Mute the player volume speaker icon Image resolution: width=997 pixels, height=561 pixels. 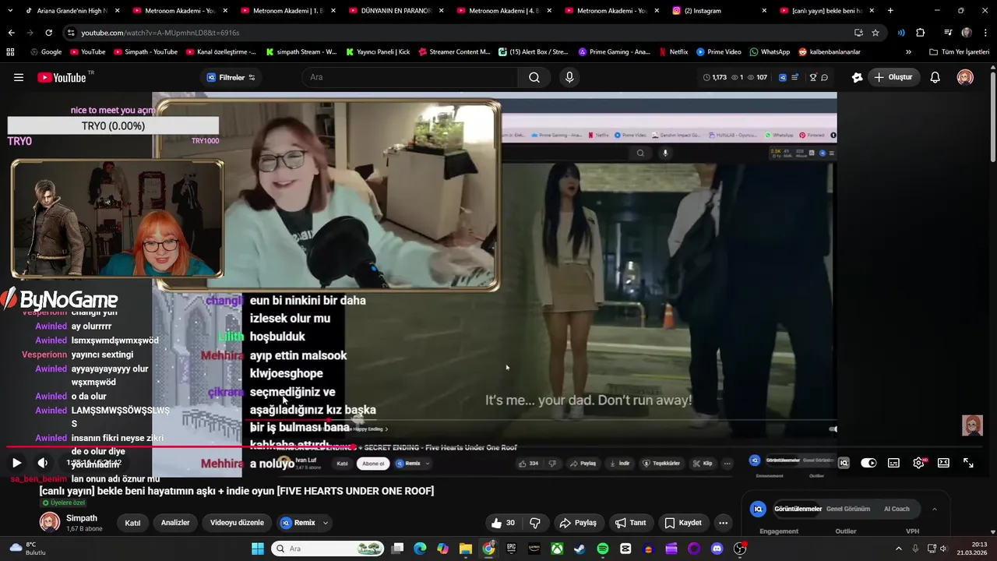[x=43, y=463]
